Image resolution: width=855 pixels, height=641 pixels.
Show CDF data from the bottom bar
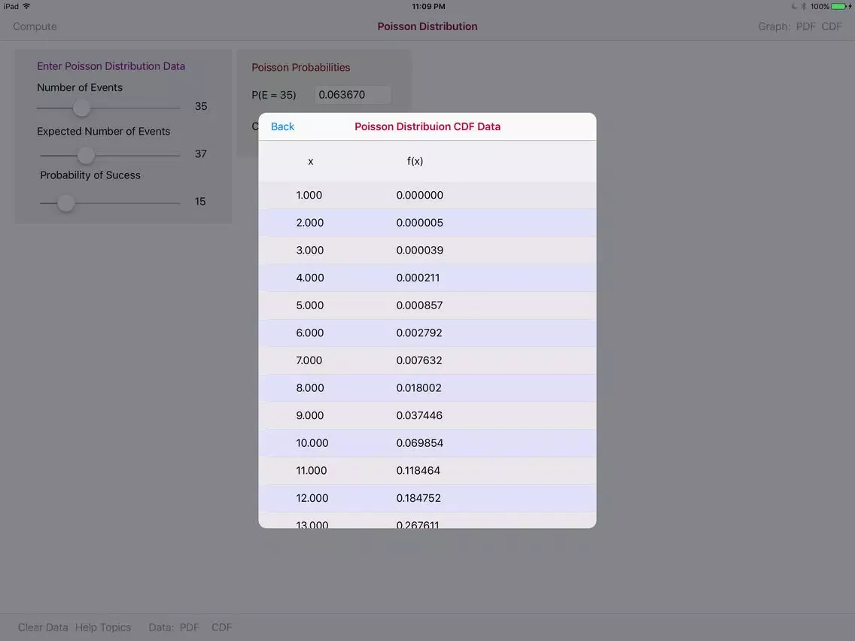click(222, 627)
